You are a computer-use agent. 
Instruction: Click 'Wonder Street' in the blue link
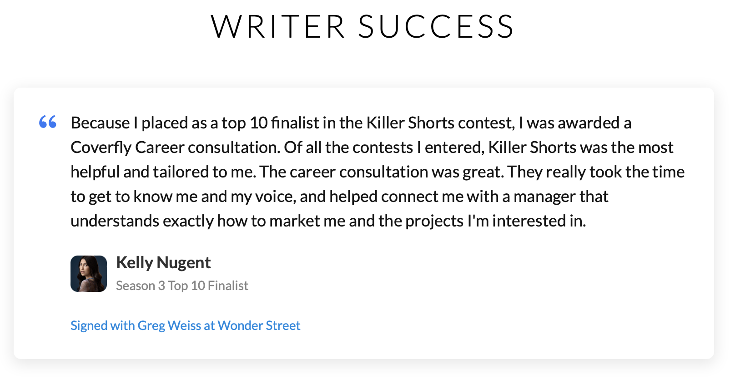[259, 325]
